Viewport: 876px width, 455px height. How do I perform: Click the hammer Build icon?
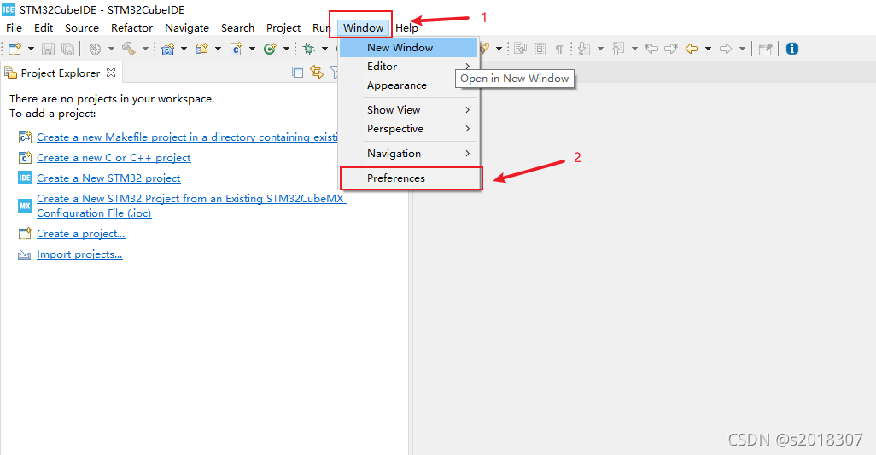(129, 50)
